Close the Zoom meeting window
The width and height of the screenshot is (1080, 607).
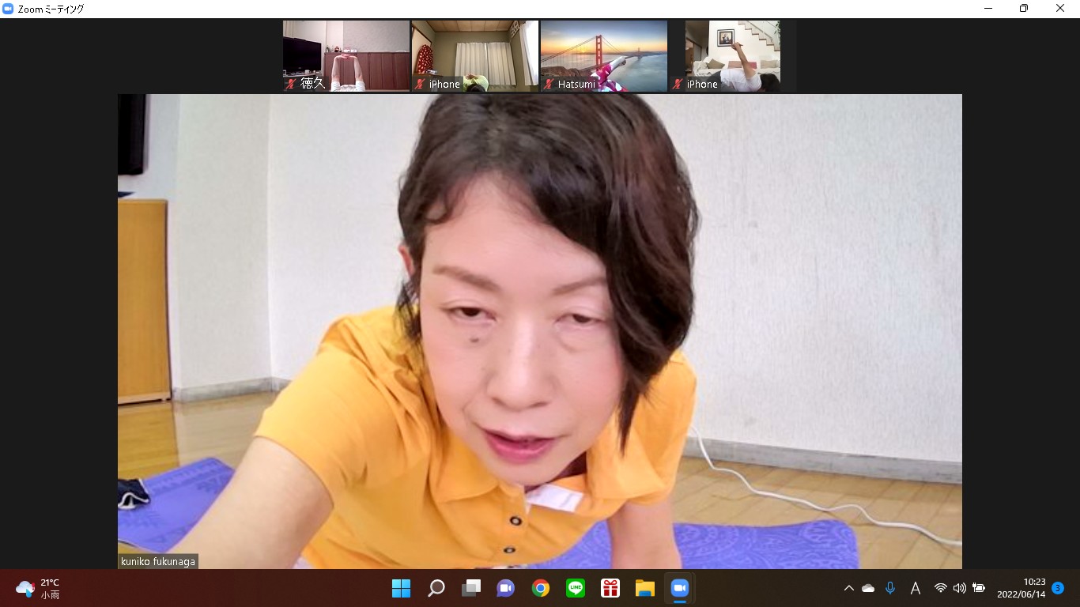[1060, 9]
